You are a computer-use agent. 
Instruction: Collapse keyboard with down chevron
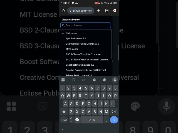click(x=63, y=129)
